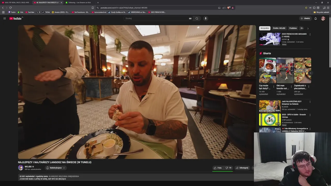Dislike the video with thumbs down
Viewport: 331px width, 186px height.
point(228,168)
